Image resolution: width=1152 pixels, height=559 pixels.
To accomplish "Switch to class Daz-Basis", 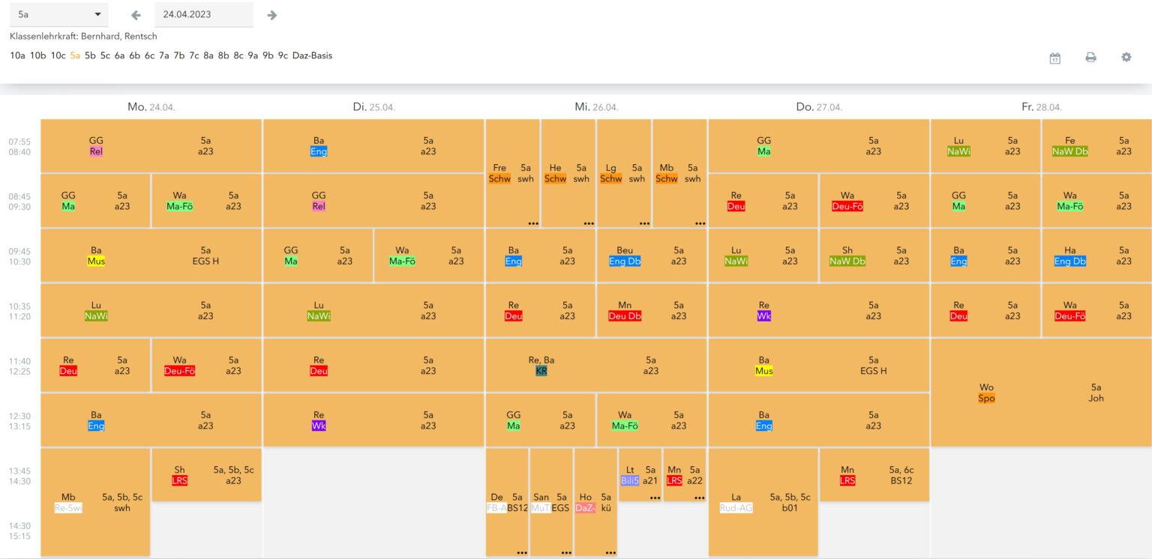I will [x=312, y=55].
